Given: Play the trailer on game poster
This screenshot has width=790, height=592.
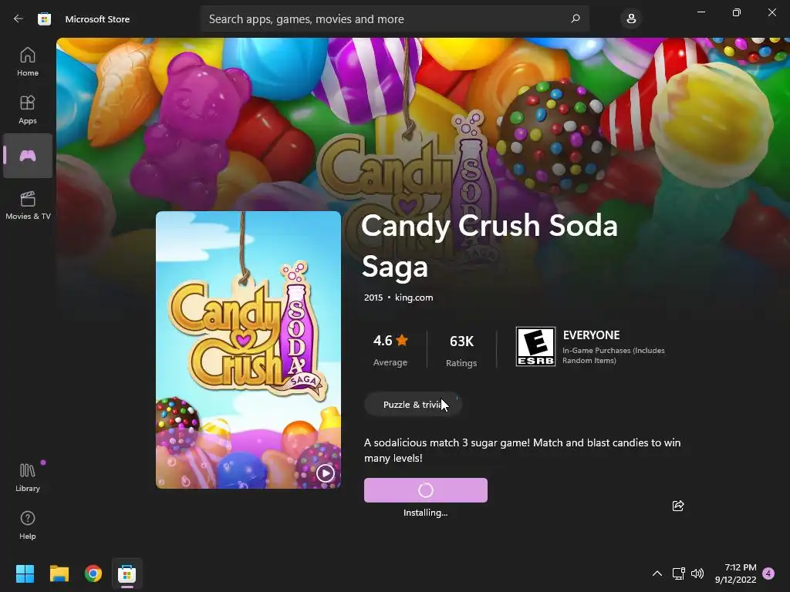Looking at the screenshot, I should pos(325,473).
